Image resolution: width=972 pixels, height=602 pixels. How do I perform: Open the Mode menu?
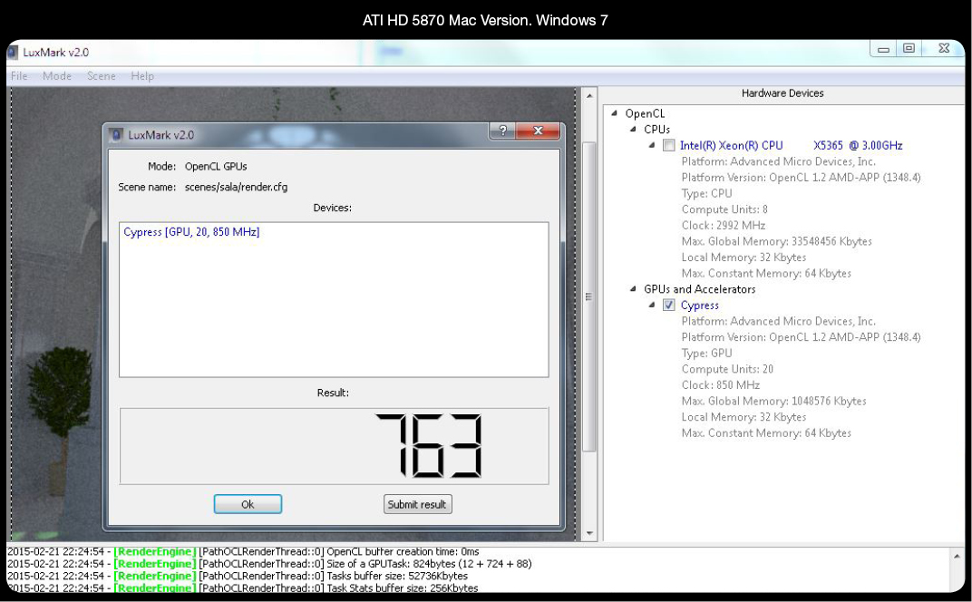point(57,75)
